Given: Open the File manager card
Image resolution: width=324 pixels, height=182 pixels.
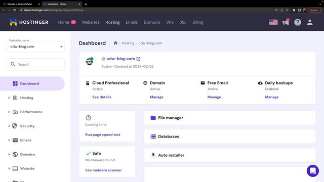Looking at the screenshot, I should pyautogui.click(x=230, y=118).
